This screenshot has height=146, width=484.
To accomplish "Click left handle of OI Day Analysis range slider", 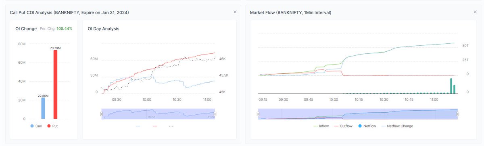I will coord(101,114).
